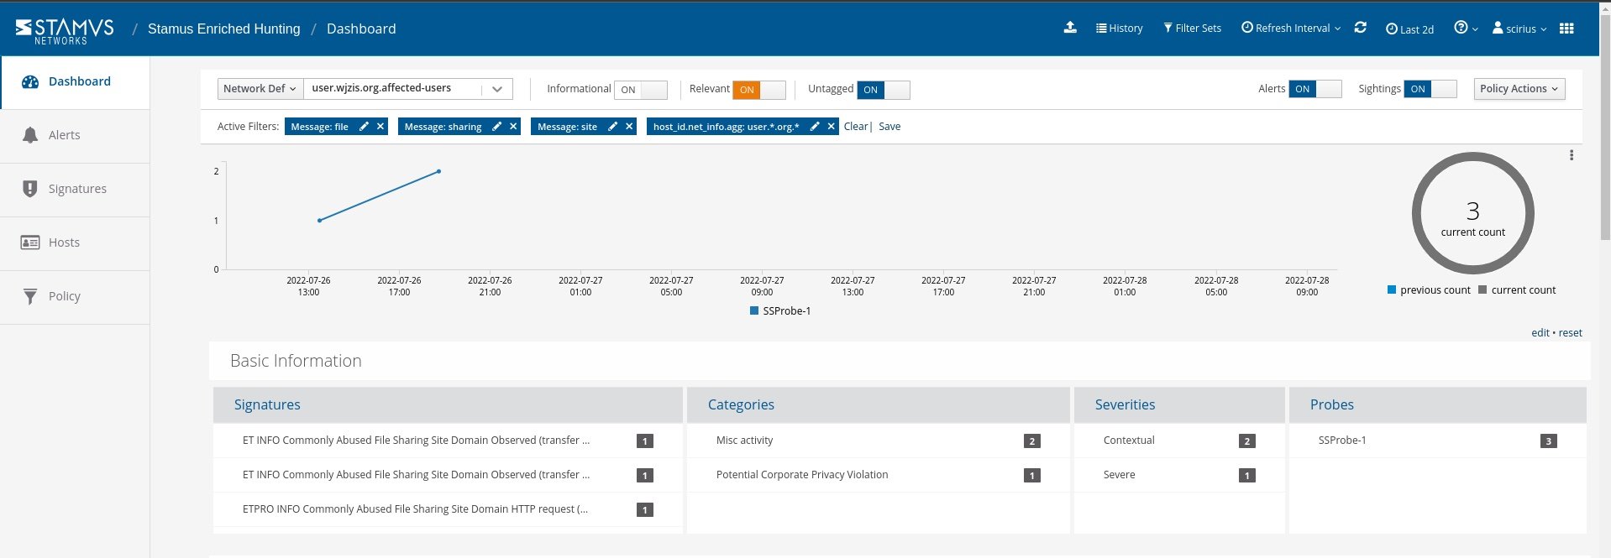Click the Hosts card icon

(x=30, y=242)
